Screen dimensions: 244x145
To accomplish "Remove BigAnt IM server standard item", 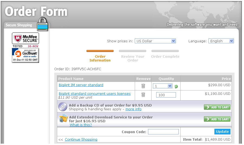I will pyautogui.click(x=143, y=86).
